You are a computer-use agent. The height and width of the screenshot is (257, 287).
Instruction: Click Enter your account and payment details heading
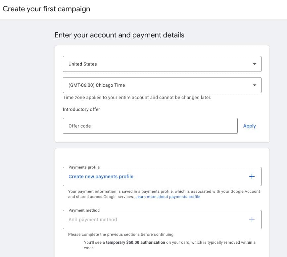coord(120,35)
